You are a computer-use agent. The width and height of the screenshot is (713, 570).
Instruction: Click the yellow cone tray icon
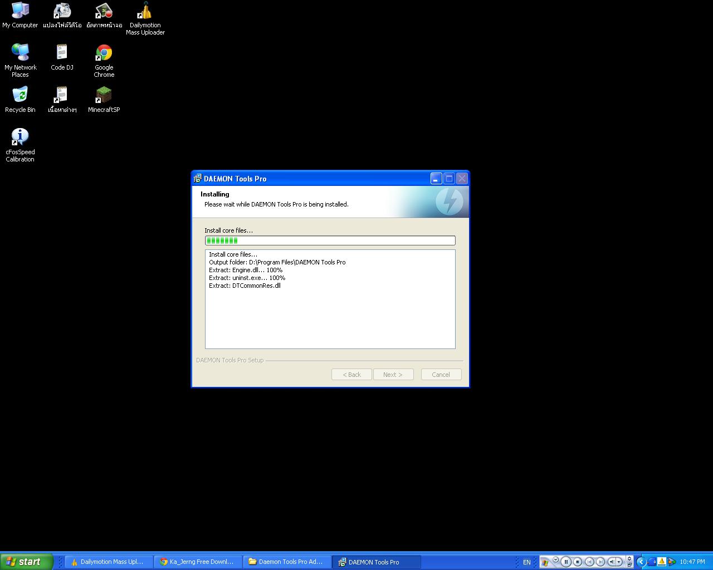(662, 562)
